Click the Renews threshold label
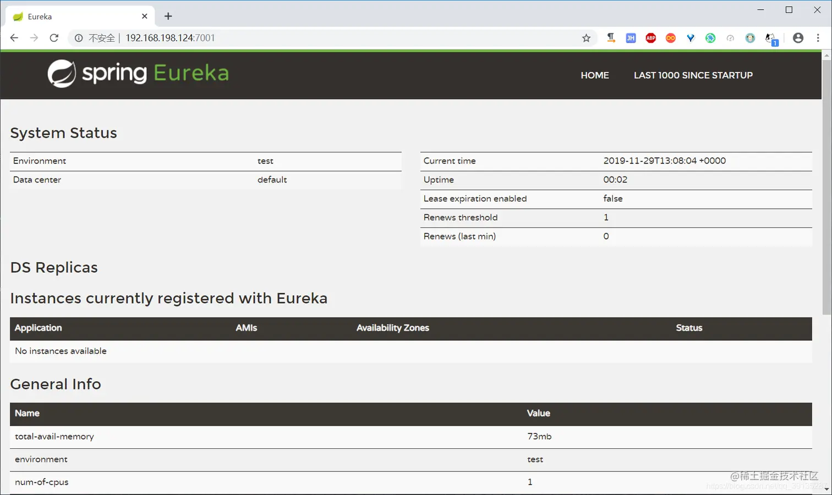The width and height of the screenshot is (832, 495). coord(461,218)
